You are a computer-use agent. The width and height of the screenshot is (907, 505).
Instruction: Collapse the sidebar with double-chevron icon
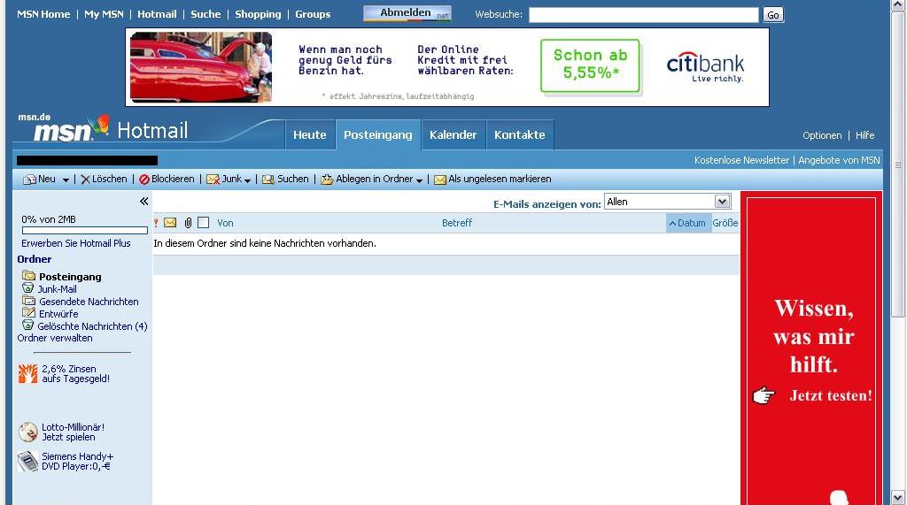tap(143, 201)
